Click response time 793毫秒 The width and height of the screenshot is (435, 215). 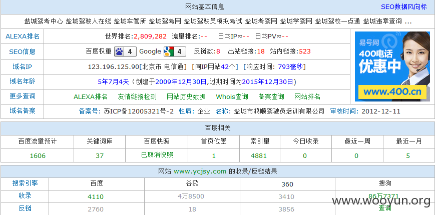pyautogui.click(x=290, y=67)
